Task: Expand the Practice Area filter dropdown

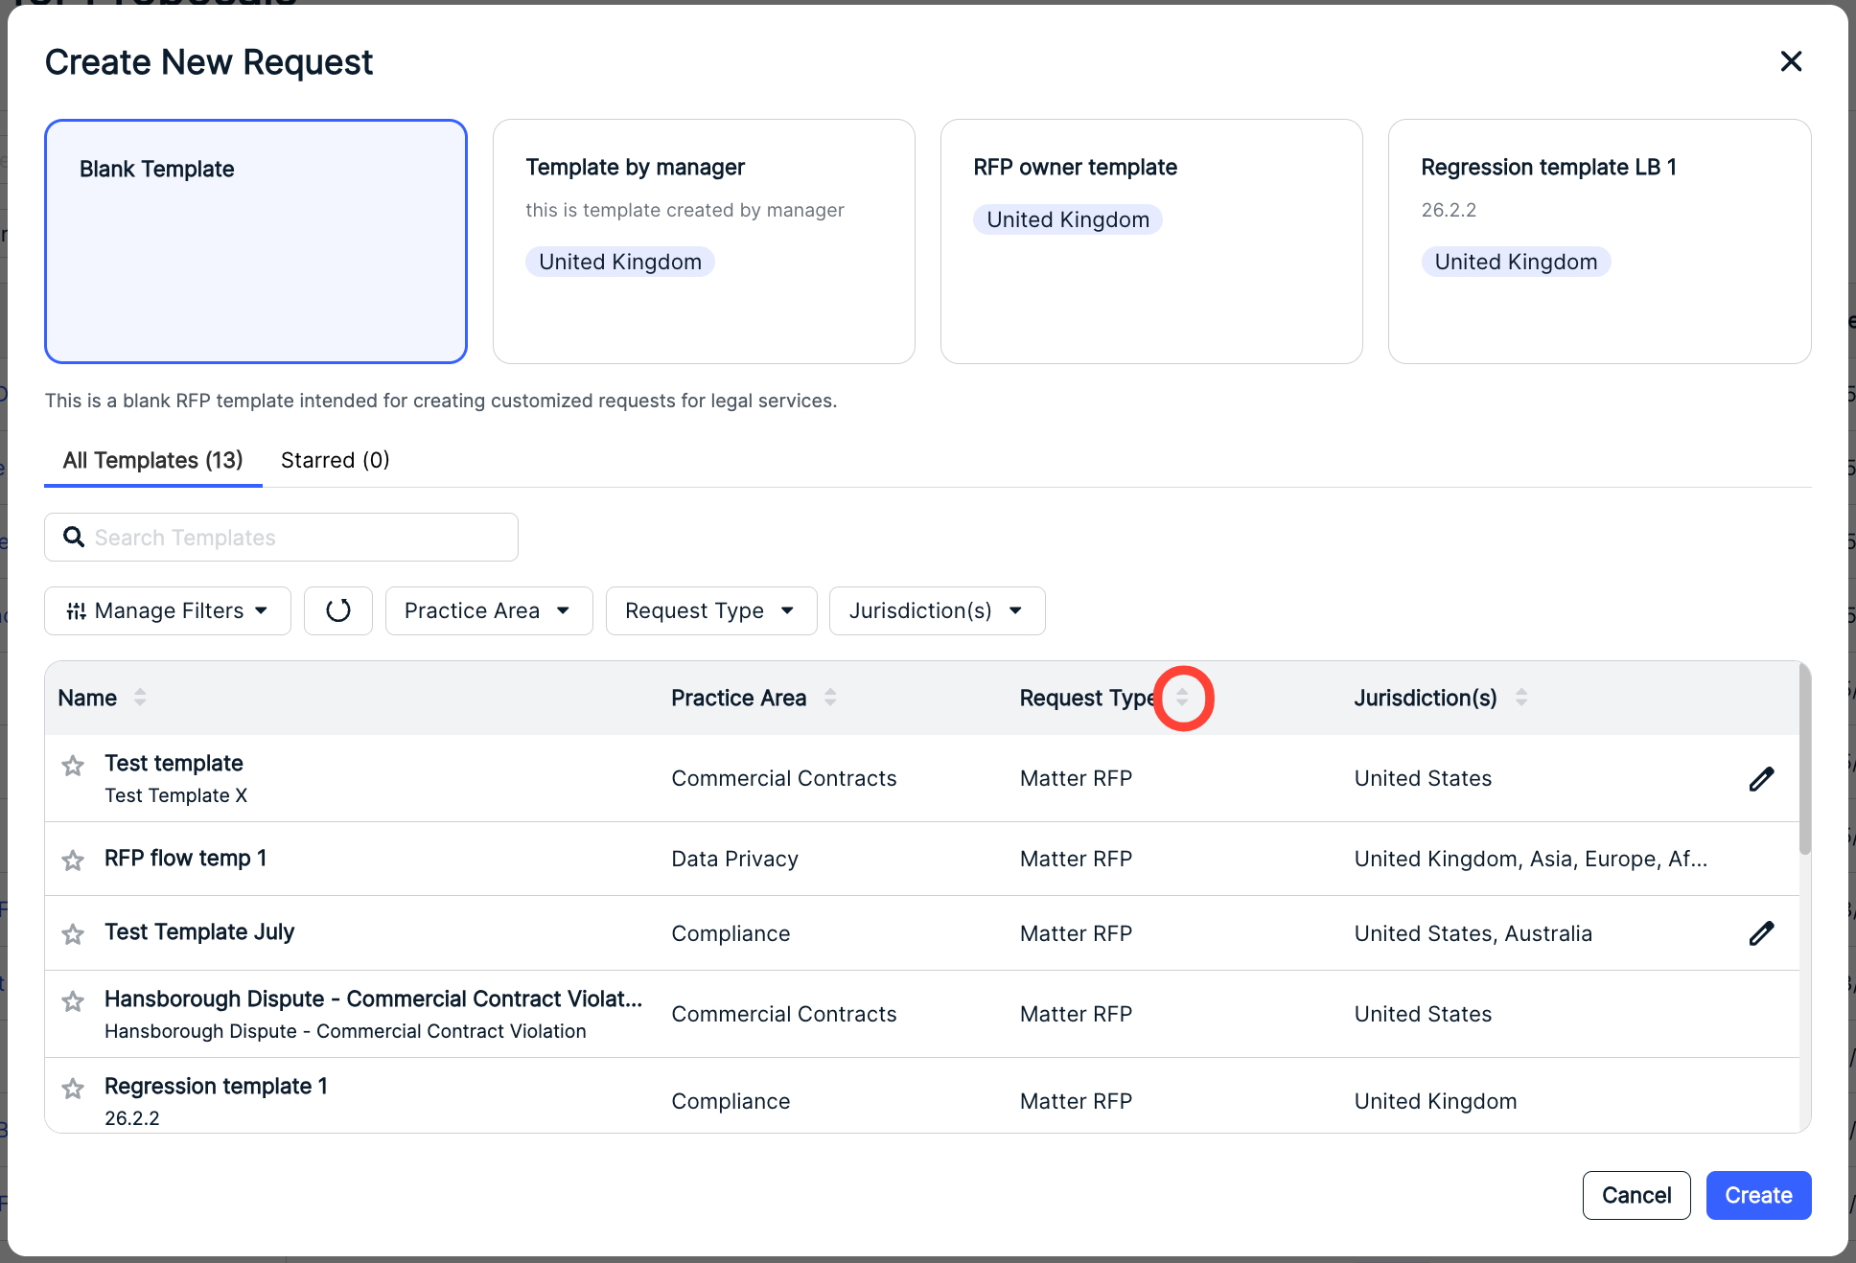Action: tap(489, 610)
